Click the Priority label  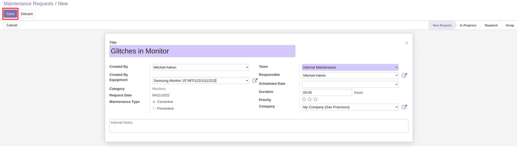[265, 100]
